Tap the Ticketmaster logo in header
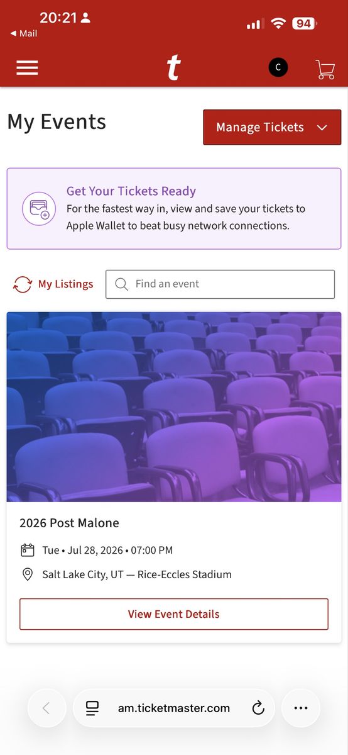348x755 pixels. [x=174, y=68]
